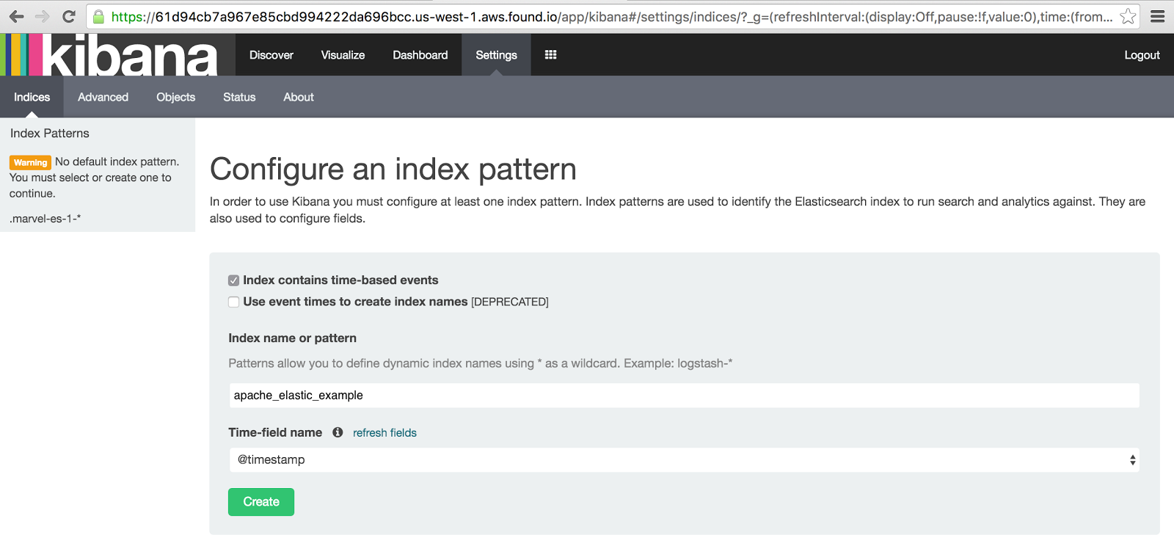This screenshot has height=546, width=1174.
Task: Uncheck Index contains time-based events
Action: (x=233, y=280)
